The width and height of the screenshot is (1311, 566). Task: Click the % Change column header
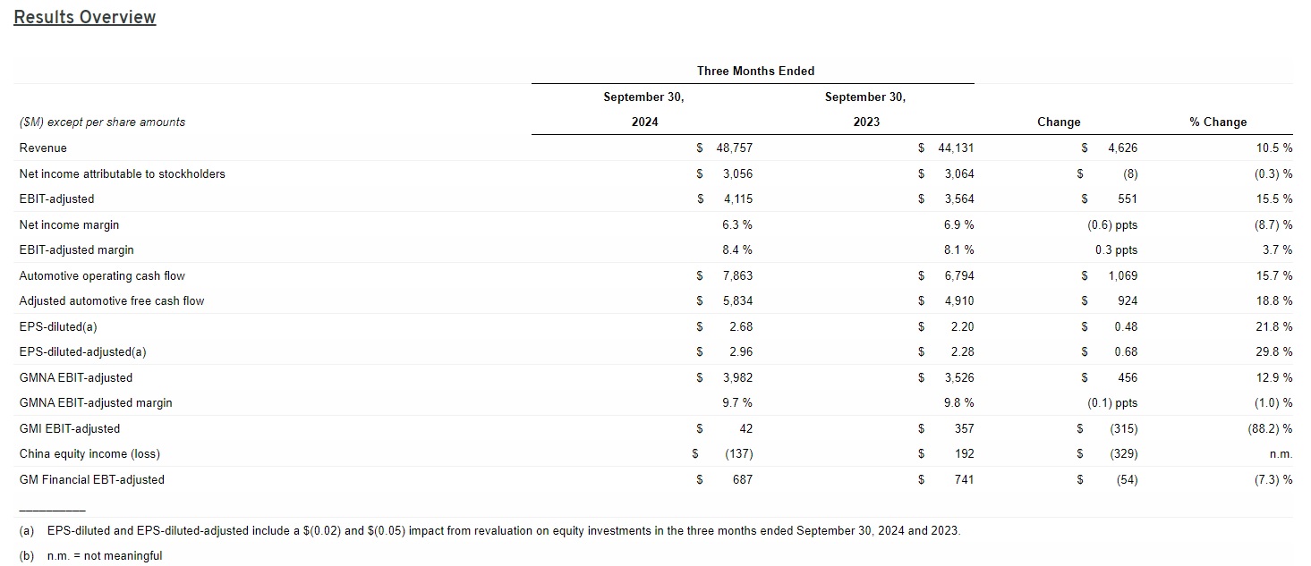[x=1217, y=122]
